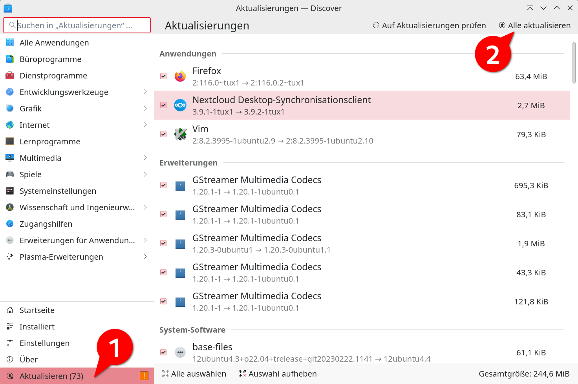Viewport: 578px width, 384px height.
Task: Open the Firefox update entry icon
Action: [x=180, y=76]
